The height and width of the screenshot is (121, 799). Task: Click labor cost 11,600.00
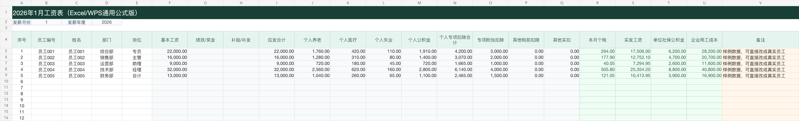tap(704, 64)
